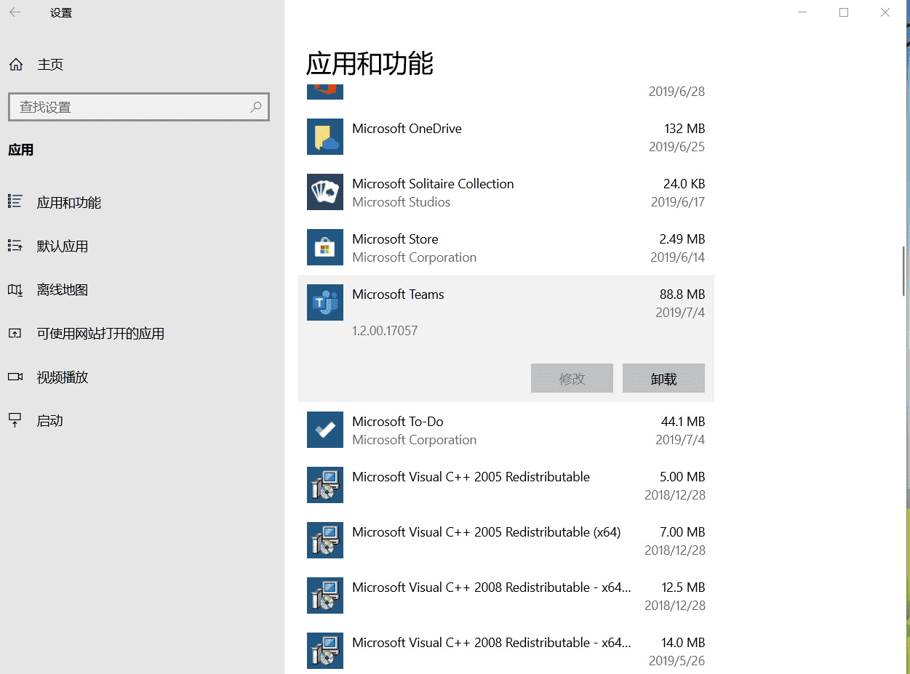Click the Microsoft OneDrive app icon
910x674 pixels.
pos(325,137)
